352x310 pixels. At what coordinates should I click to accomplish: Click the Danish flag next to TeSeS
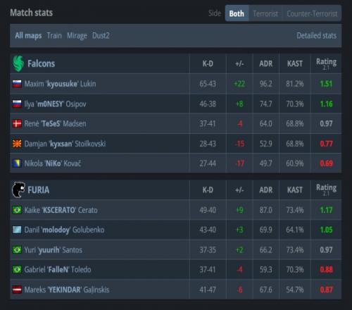[x=17, y=123]
